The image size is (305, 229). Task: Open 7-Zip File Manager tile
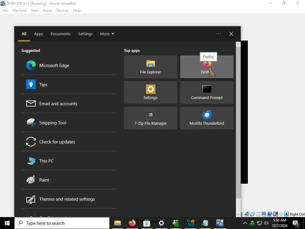[x=150, y=118]
